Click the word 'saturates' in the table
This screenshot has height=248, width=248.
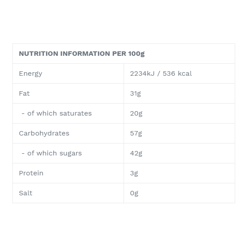point(76,113)
